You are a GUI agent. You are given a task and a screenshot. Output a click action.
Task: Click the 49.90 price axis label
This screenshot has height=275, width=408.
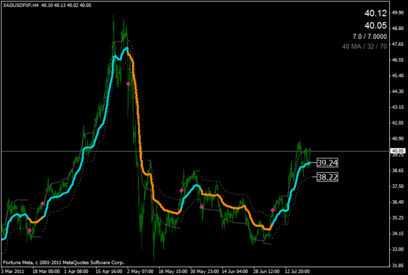pyautogui.click(x=398, y=13)
